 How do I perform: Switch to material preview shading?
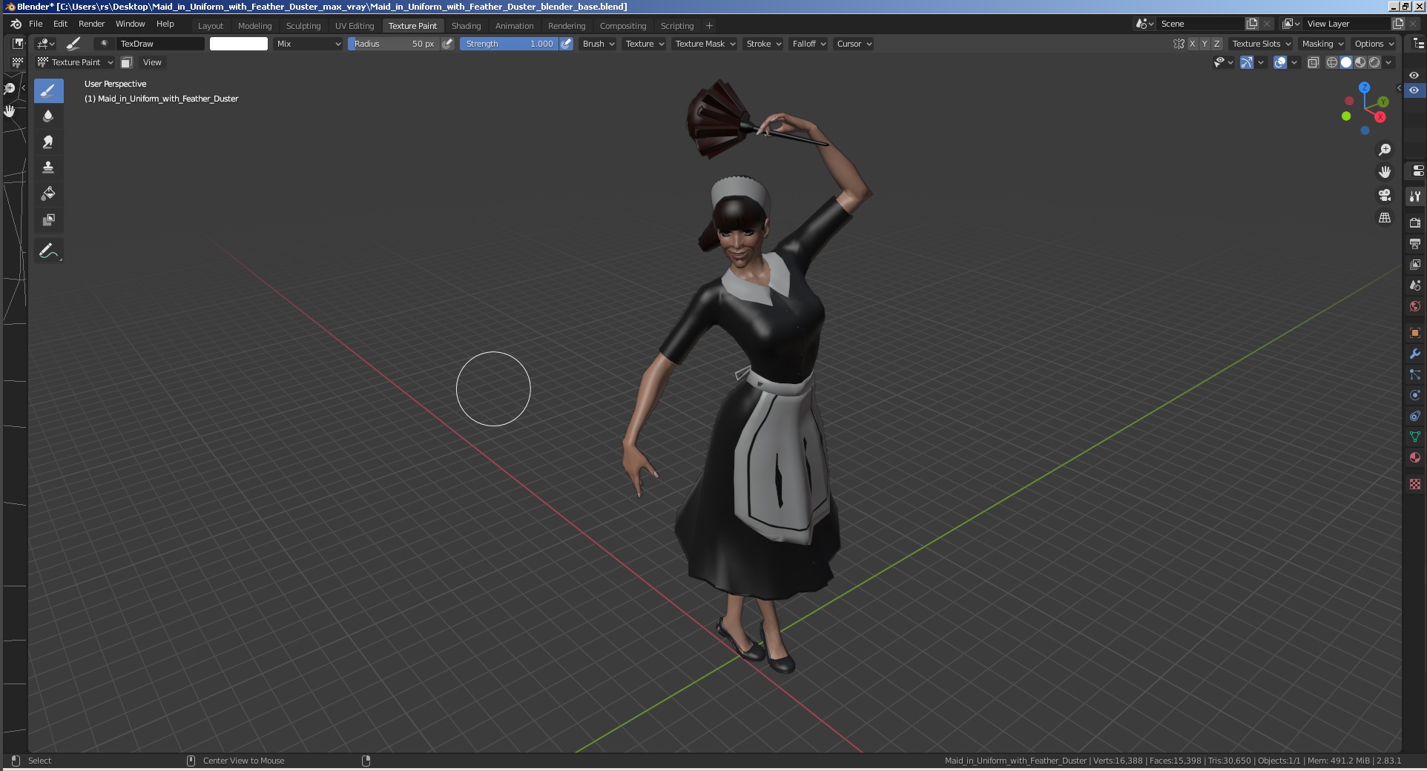click(1360, 62)
